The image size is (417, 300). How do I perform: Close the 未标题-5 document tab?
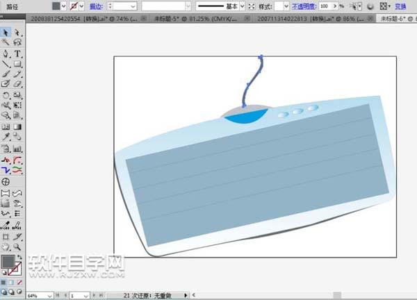[x=247, y=19]
